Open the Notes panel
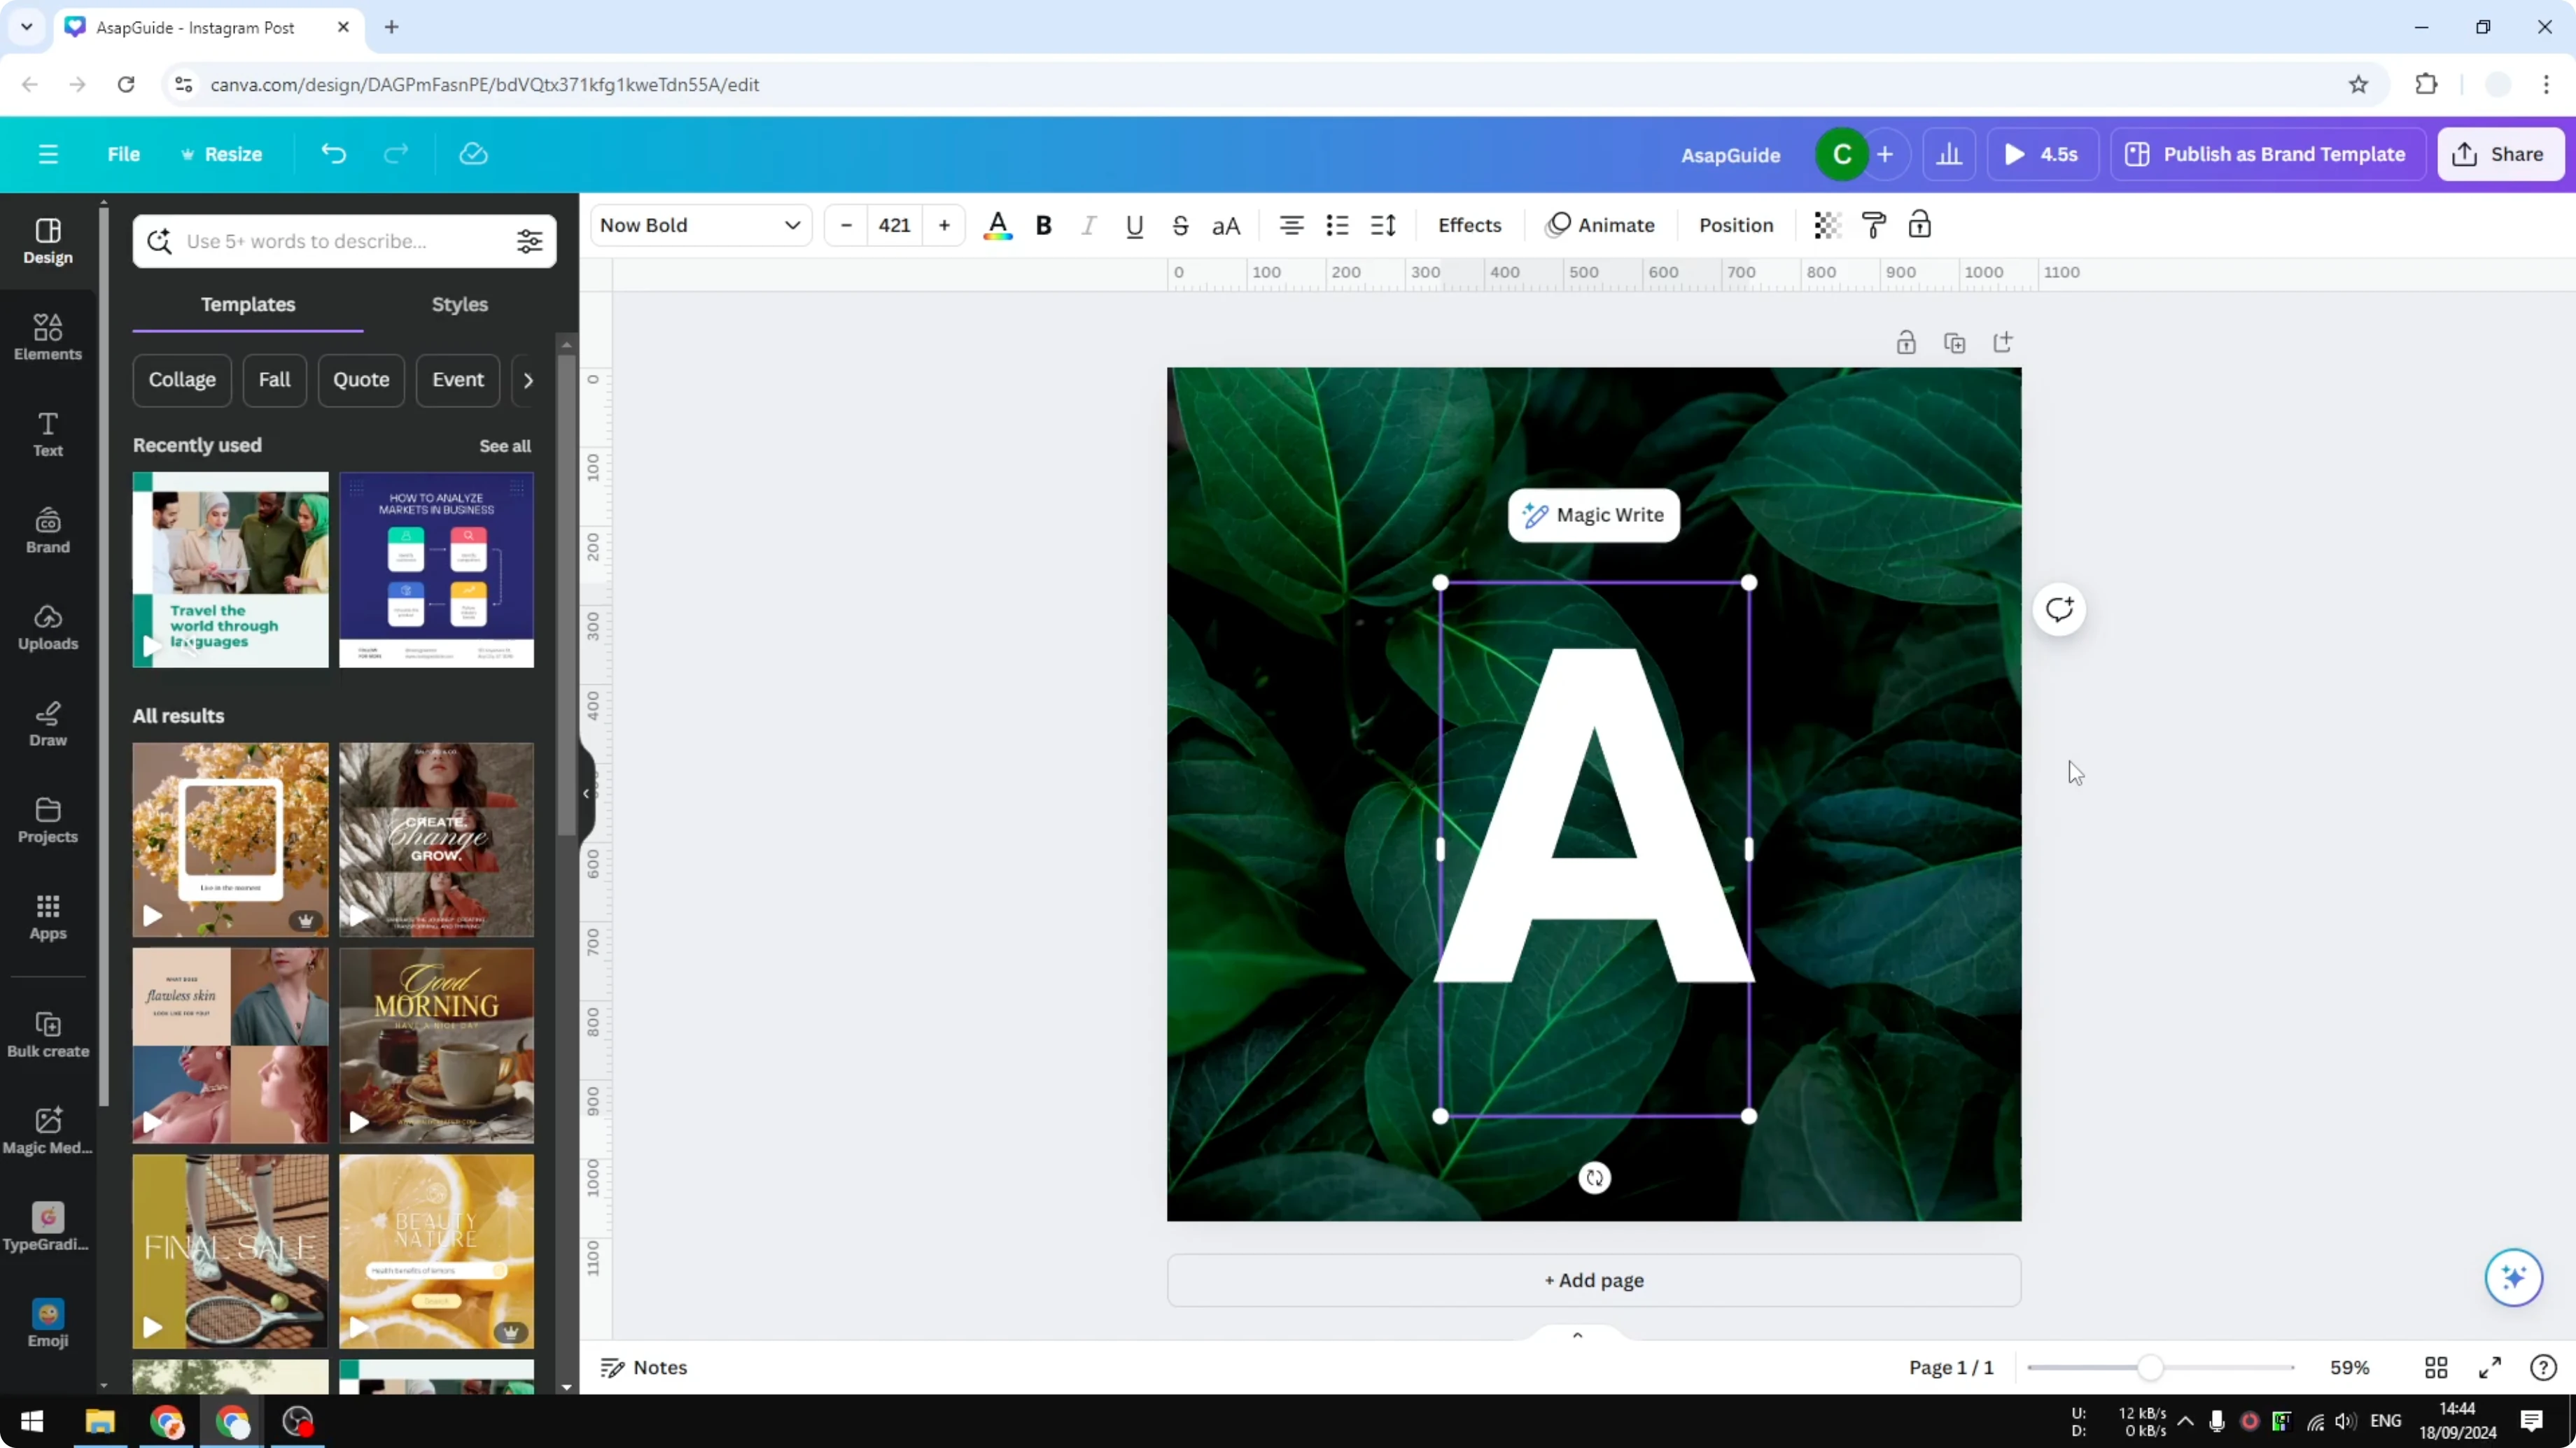Image resolution: width=2576 pixels, height=1448 pixels. (643, 1367)
